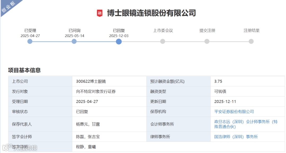
Task: Click the 可转债 financing type value
Action: pos(220,92)
